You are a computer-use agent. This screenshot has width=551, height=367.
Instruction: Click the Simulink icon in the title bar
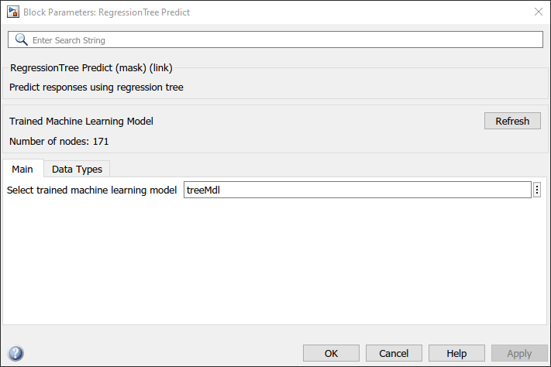pyautogui.click(x=12, y=12)
